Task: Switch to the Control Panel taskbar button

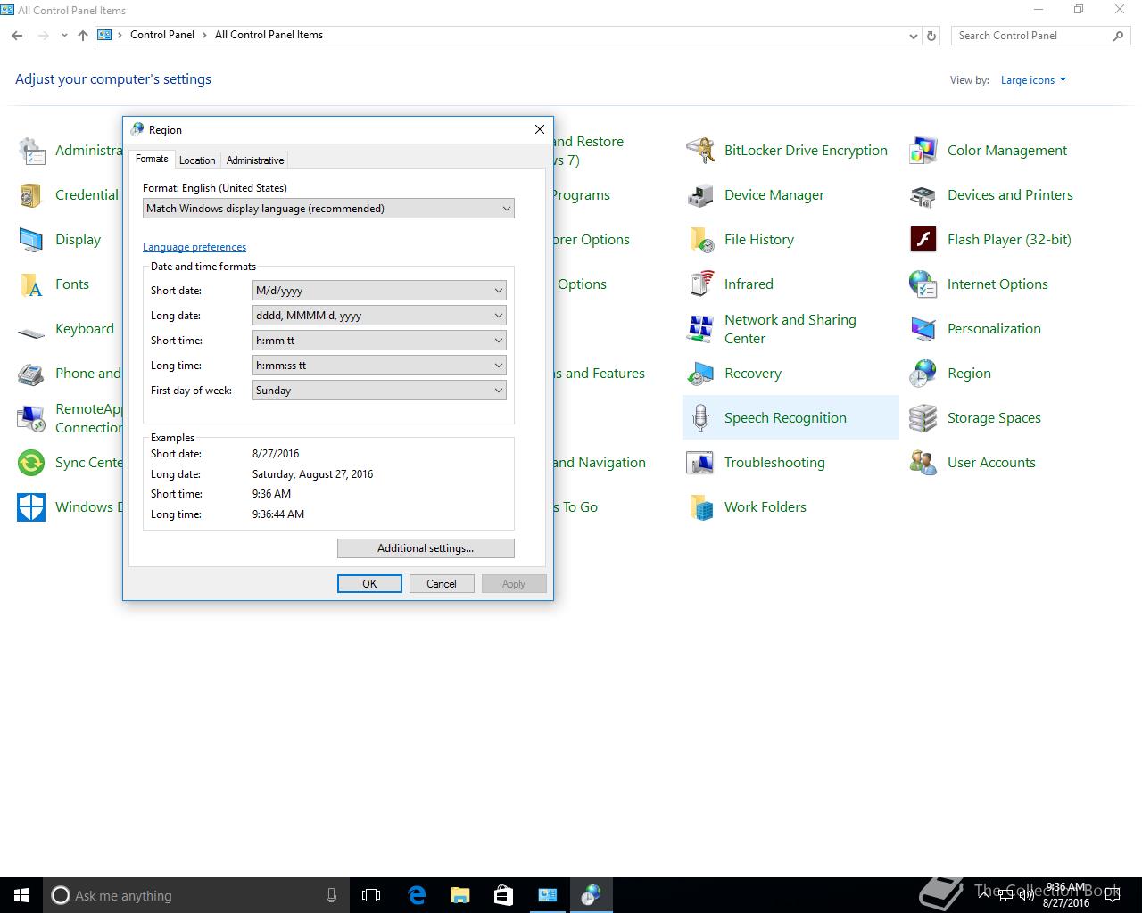Action: pos(547,895)
